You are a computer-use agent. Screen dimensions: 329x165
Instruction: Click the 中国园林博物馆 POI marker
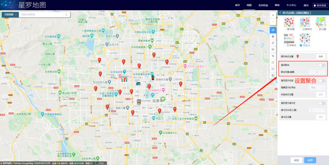pos(43,114)
